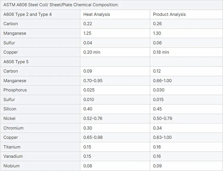Image resolution: width=223 pixels, height=171 pixels.
Task: Select the Vanadium product value '0.16'
Action: point(157,156)
